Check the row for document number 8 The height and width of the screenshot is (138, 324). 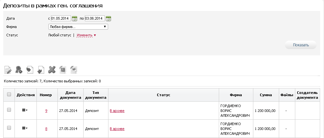coord(9,128)
